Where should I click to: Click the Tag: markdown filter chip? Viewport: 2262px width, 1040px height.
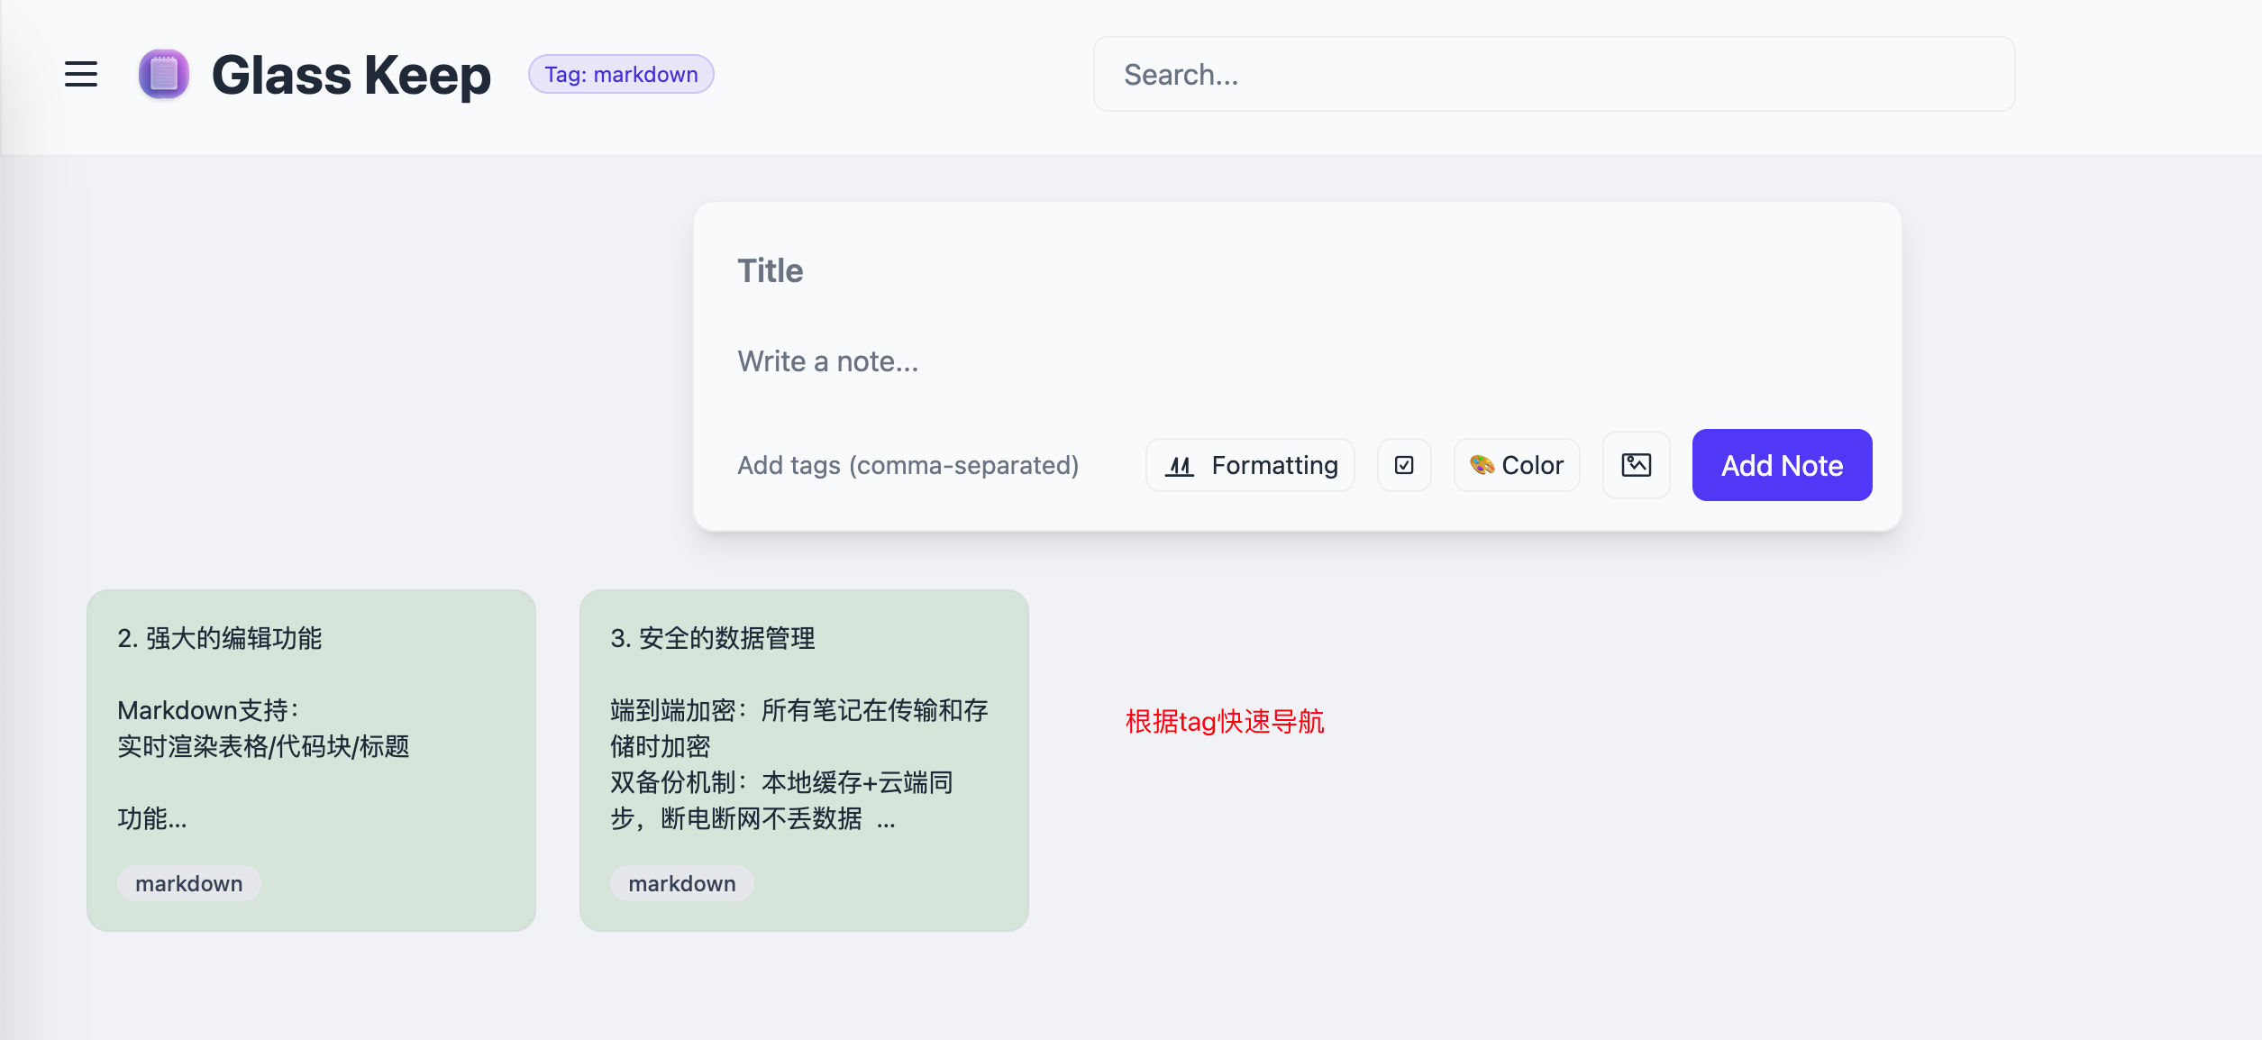click(621, 74)
